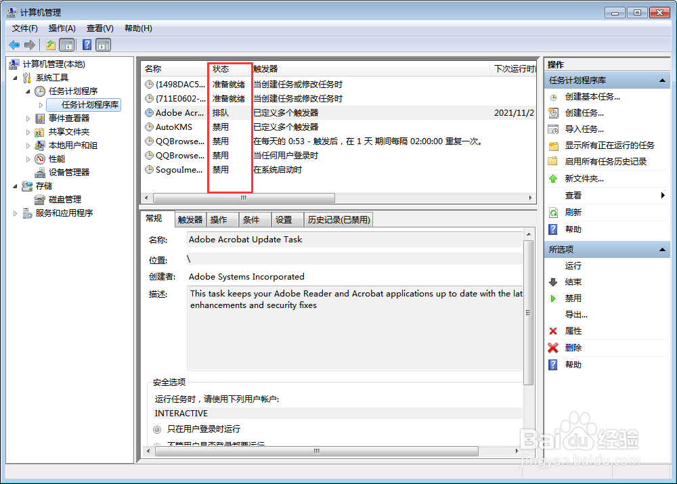This screenshot has width=677, height=484.
Task: Expand the 本地用户和组 tree node
Action: (x=28, y=146)
